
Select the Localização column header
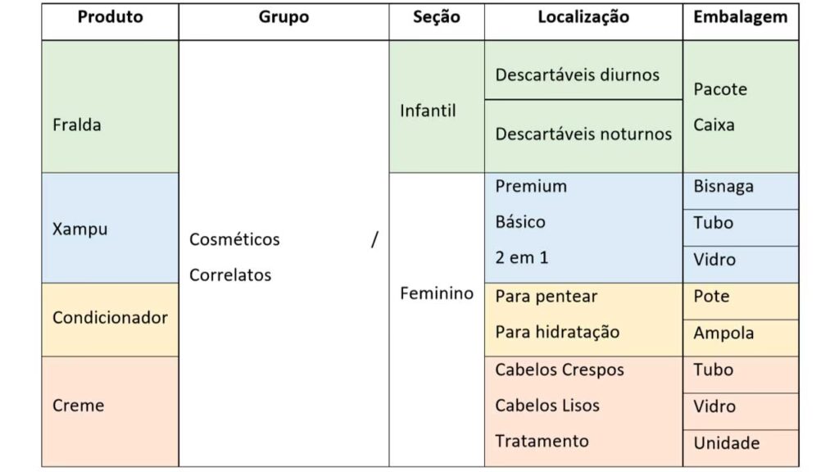[x=583, y=17]
